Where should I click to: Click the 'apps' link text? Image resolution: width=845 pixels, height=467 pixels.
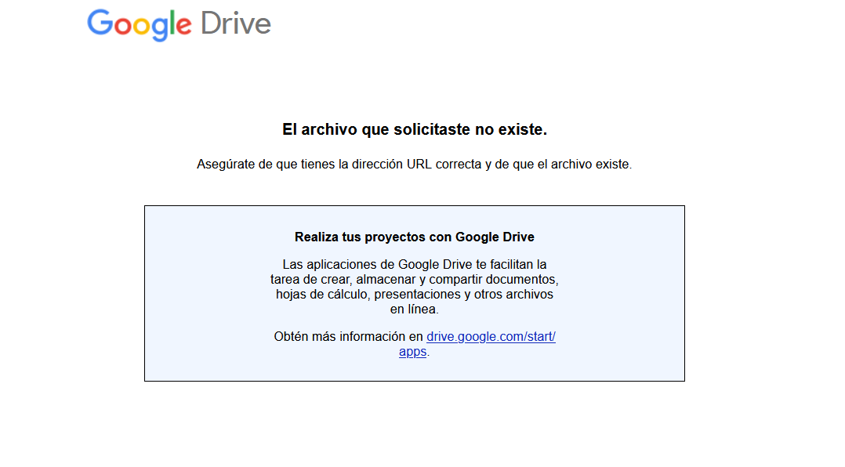(x=412, y=352)
